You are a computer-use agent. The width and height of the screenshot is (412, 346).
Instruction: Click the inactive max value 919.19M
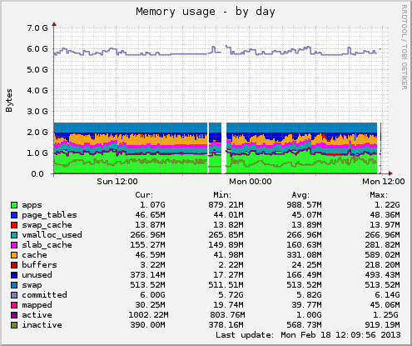click(x=382, y=325)
